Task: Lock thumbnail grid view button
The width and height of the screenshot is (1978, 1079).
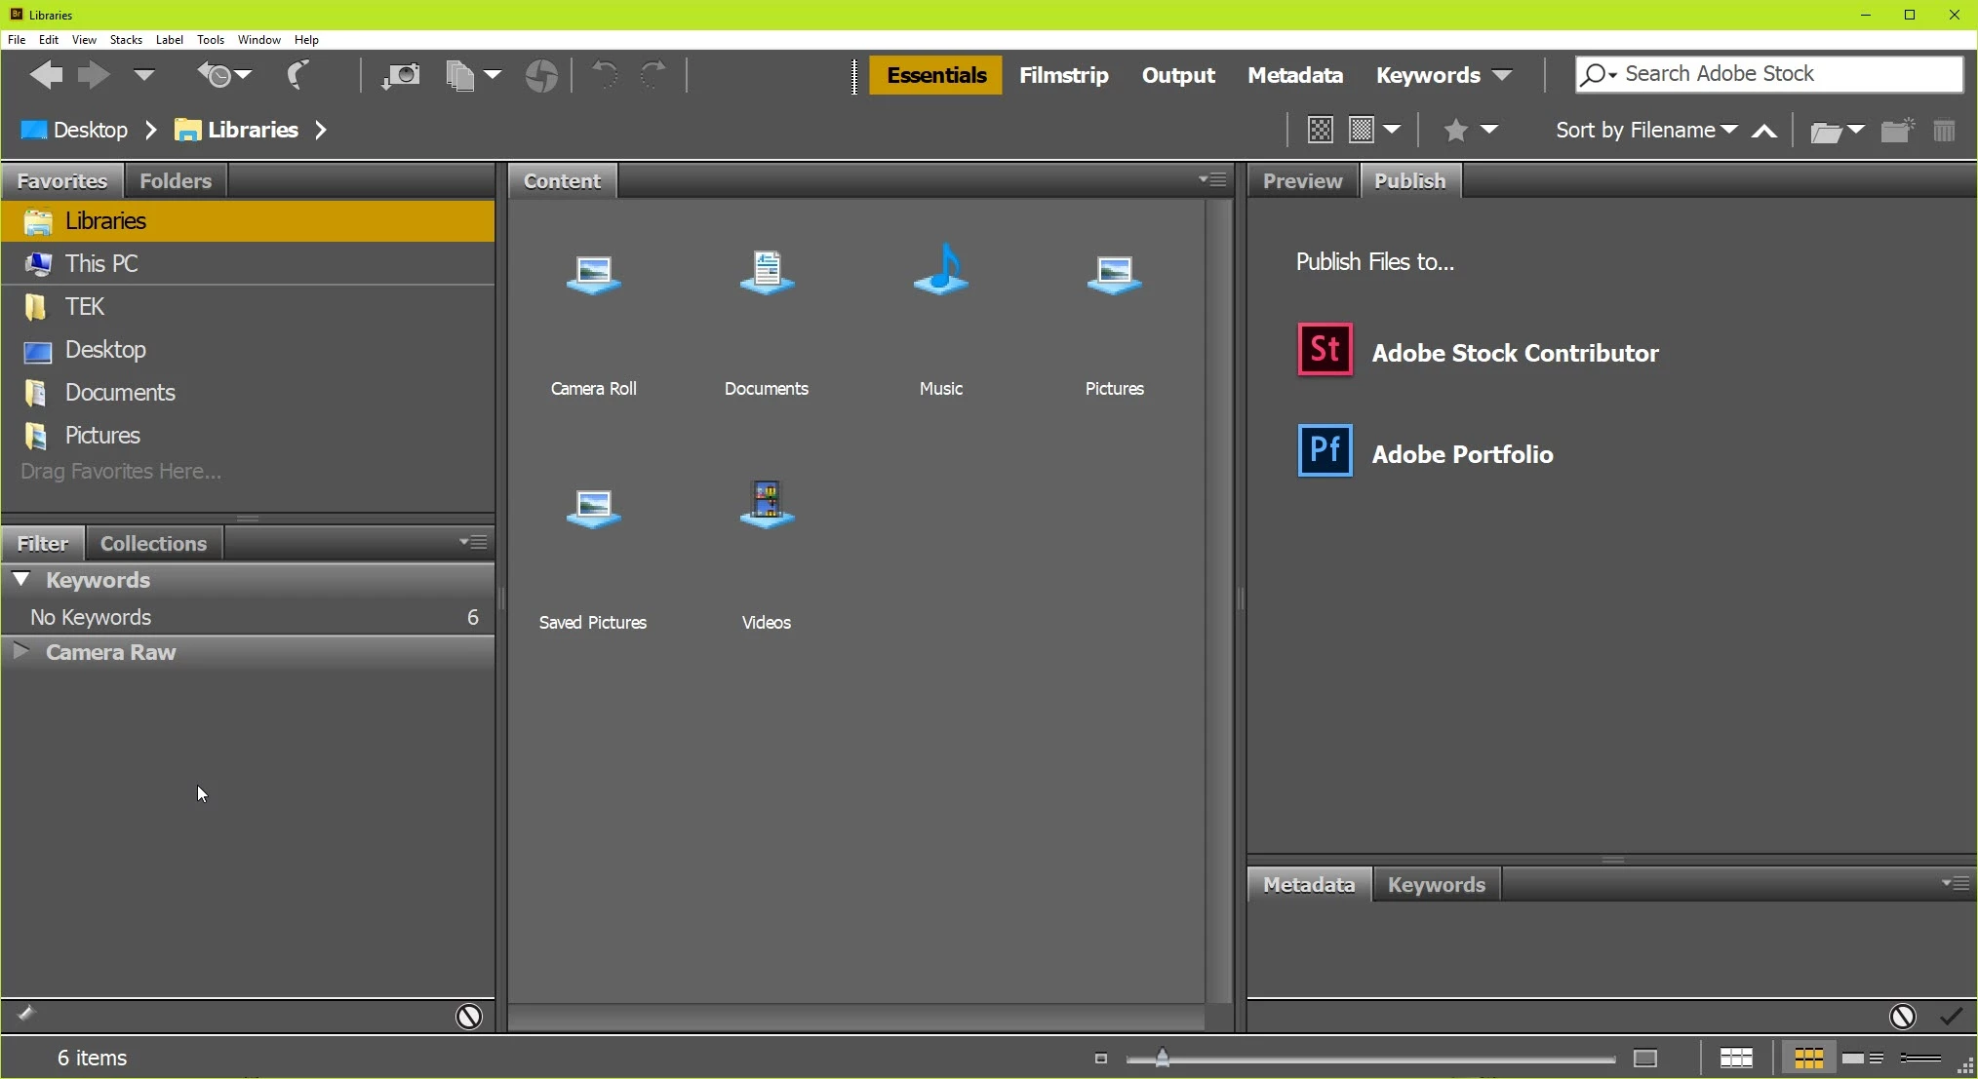Action: click(x=1736, y=1059)
